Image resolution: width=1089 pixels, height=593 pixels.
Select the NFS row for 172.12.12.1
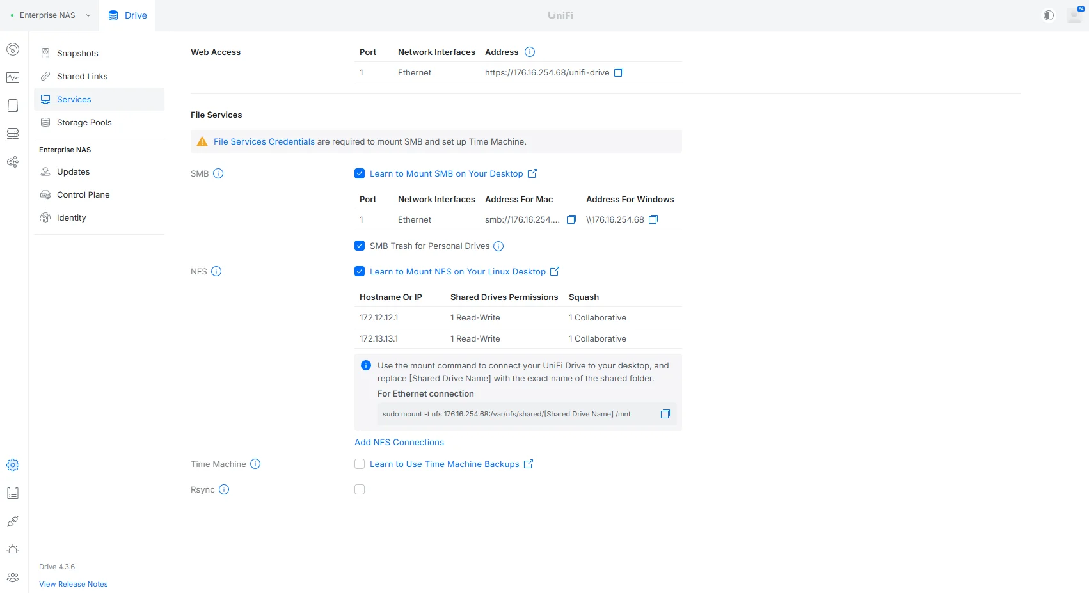(x=518, y=317)
